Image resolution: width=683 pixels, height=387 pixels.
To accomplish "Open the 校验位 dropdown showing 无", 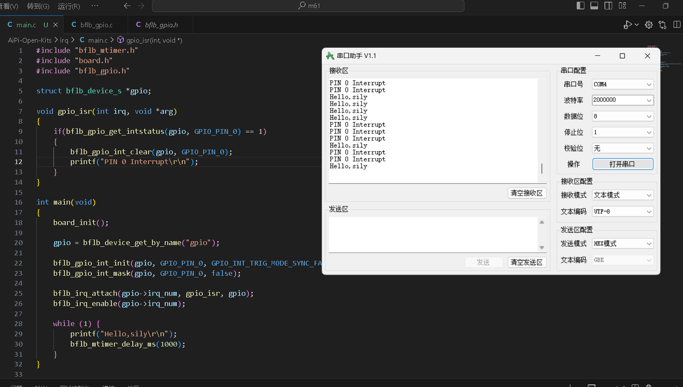I will click(623, 148).
